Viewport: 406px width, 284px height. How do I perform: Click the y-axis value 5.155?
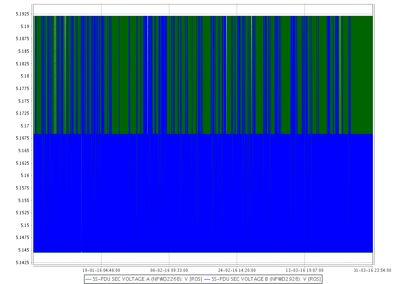tap(24, 200)
